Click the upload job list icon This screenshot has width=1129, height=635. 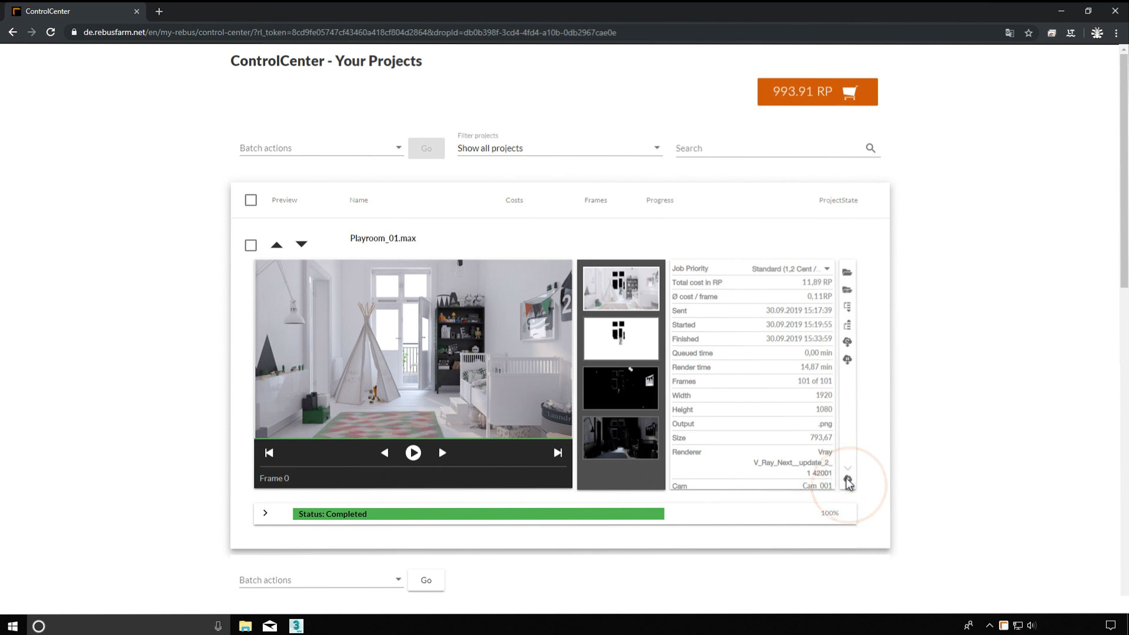click(847, 324)
